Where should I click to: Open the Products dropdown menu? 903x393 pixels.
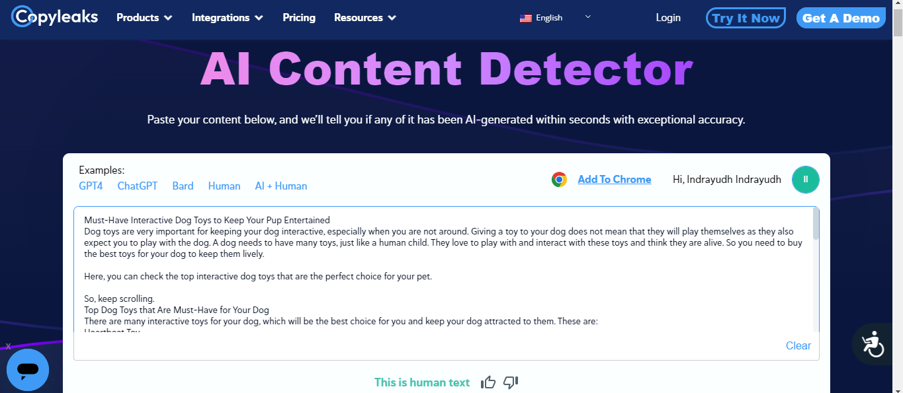coord(144,18)
